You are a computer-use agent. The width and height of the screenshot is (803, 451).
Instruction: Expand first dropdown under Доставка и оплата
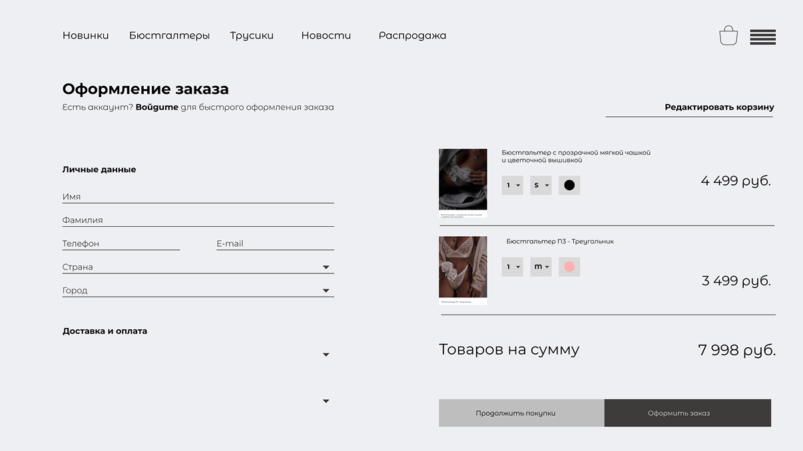coord(326,355)
